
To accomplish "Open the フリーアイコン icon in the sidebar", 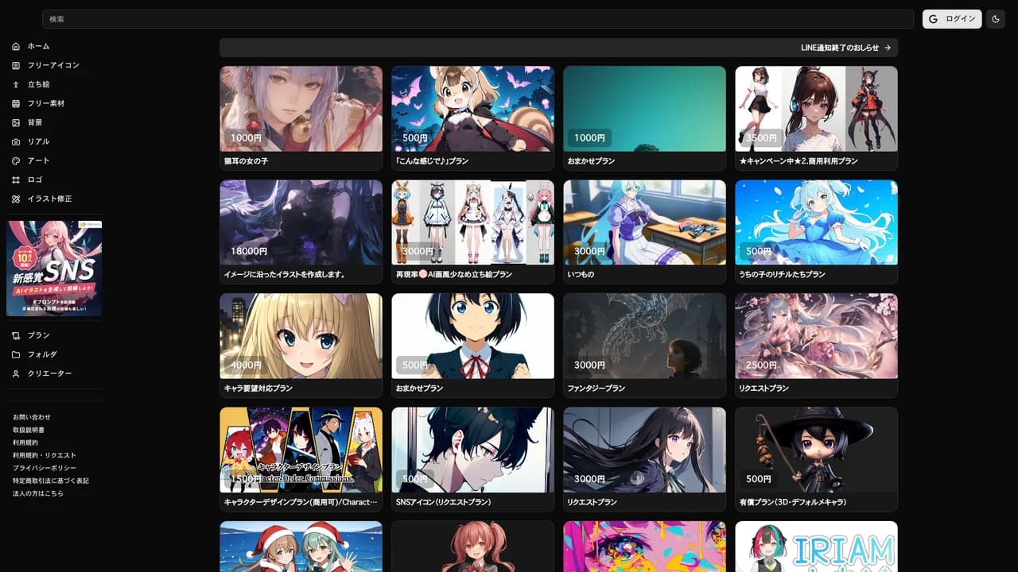I will click(16, 65).
